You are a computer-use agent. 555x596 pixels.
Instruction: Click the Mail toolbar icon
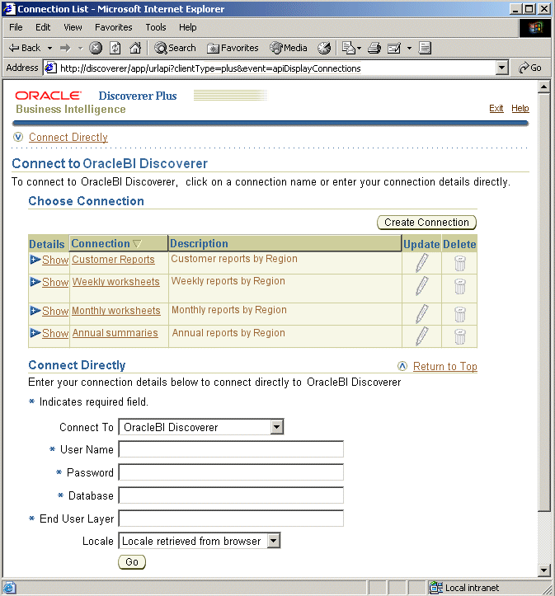tap(349, 48)
